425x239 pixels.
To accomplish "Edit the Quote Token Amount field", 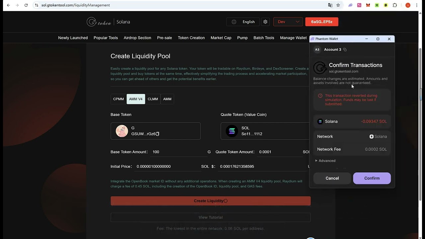I will [281, 152].
